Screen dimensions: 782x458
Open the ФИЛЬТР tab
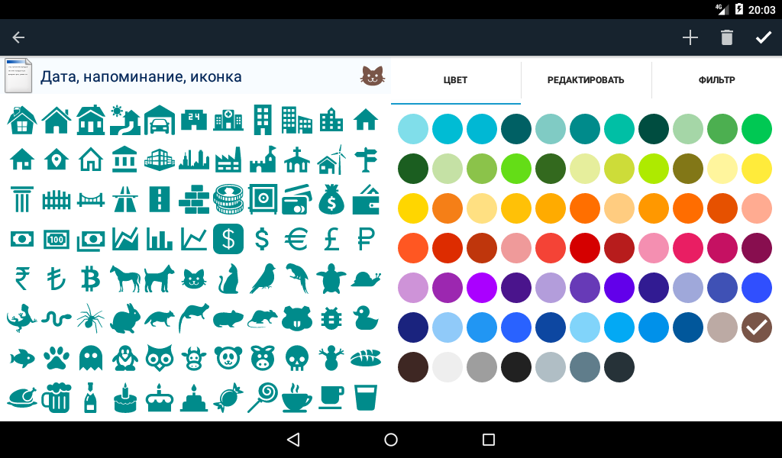[x=716, y=79]
